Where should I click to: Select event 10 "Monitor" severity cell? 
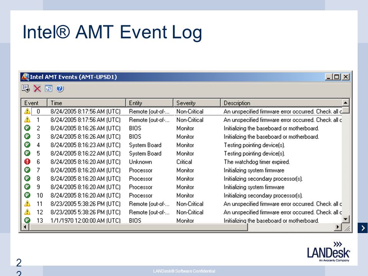[x=185, y=195]
